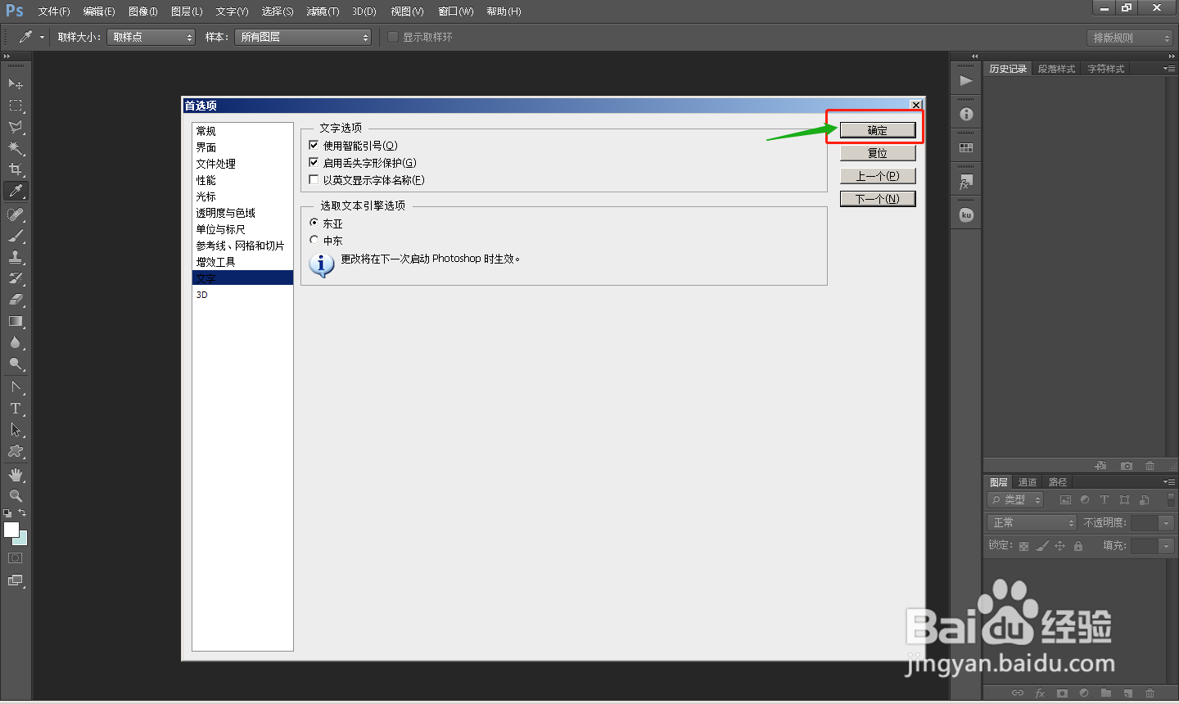Click the 复位 button
Screen dimensions: 1179x704
(878, 153)
